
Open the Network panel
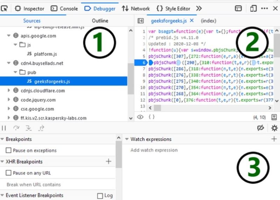pos(136,8)
